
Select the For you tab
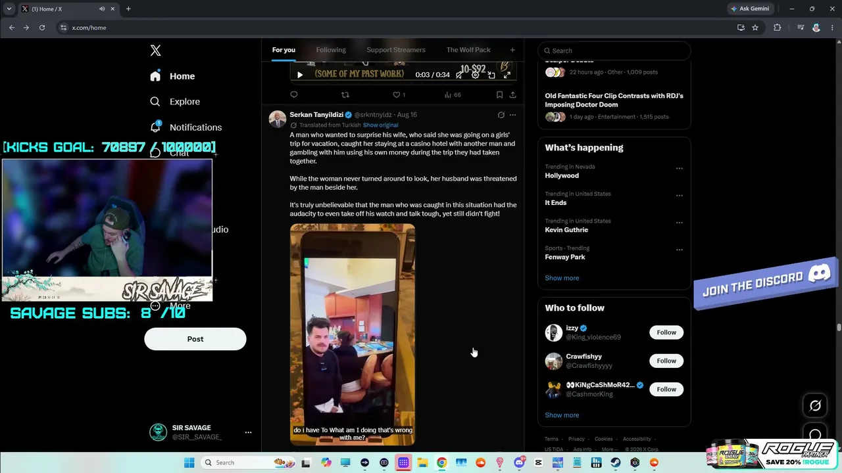pos(284,50)
